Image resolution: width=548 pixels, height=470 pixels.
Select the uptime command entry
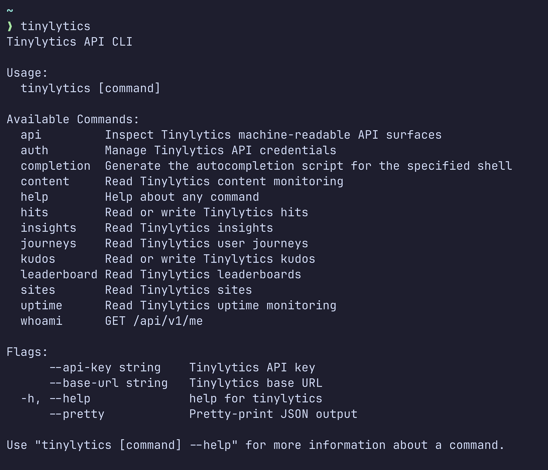(x=41, y=306)
